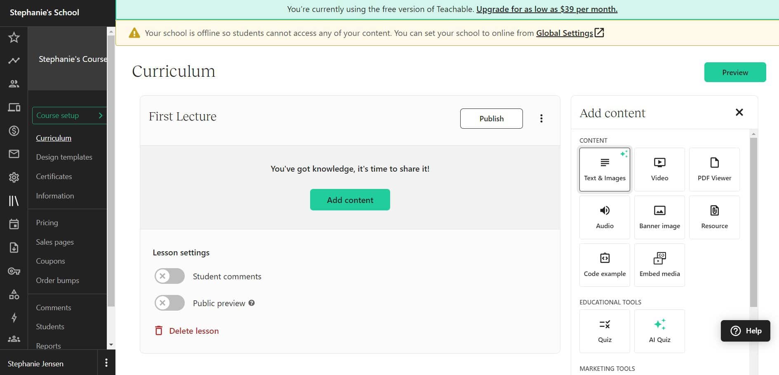This screenshot has height=375, width=779.
Task: Open Global Settings link
Action: pyautogui.click(x=570, y=33)
